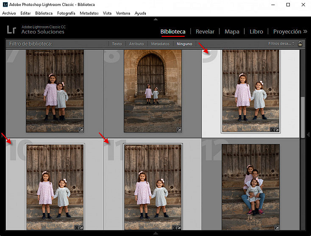Select photo 9 thumbnail in the grid
Viewport: 311px width, 236px height.
[251, 91]
